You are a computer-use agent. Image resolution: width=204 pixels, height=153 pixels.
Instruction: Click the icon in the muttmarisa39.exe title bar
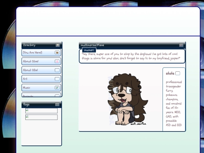[x=181, y=45]
